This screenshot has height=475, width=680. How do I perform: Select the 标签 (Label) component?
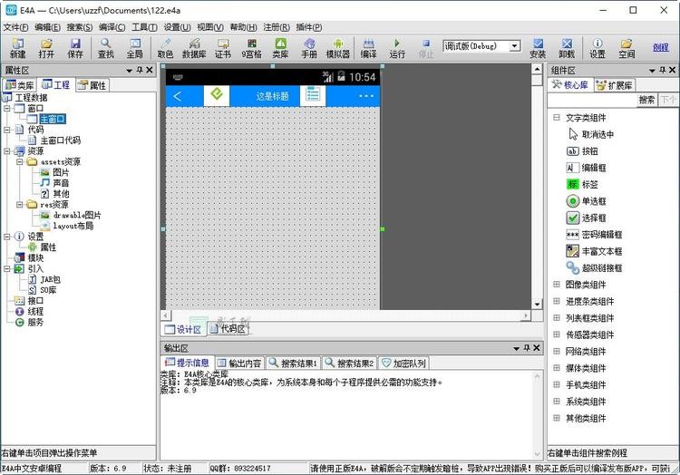(582, 185)
